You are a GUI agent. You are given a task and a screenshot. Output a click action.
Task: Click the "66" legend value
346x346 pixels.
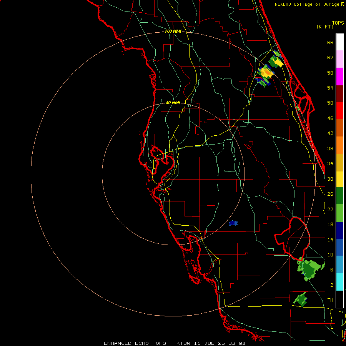(330, 42)
